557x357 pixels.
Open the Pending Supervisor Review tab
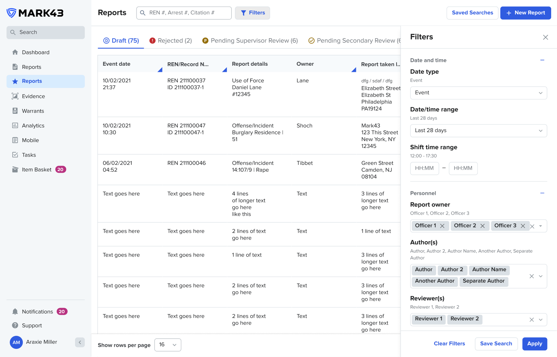pos(250,41)
